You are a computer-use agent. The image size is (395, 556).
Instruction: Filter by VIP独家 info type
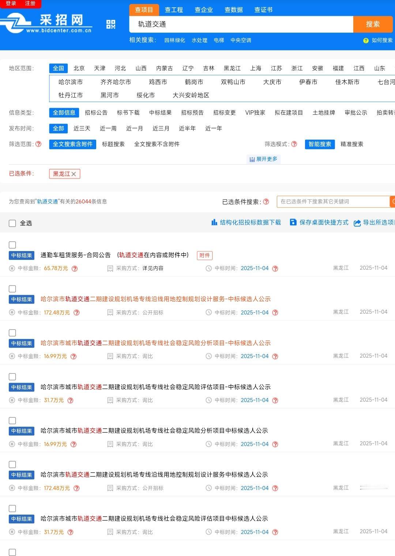(x=255, y=113)
